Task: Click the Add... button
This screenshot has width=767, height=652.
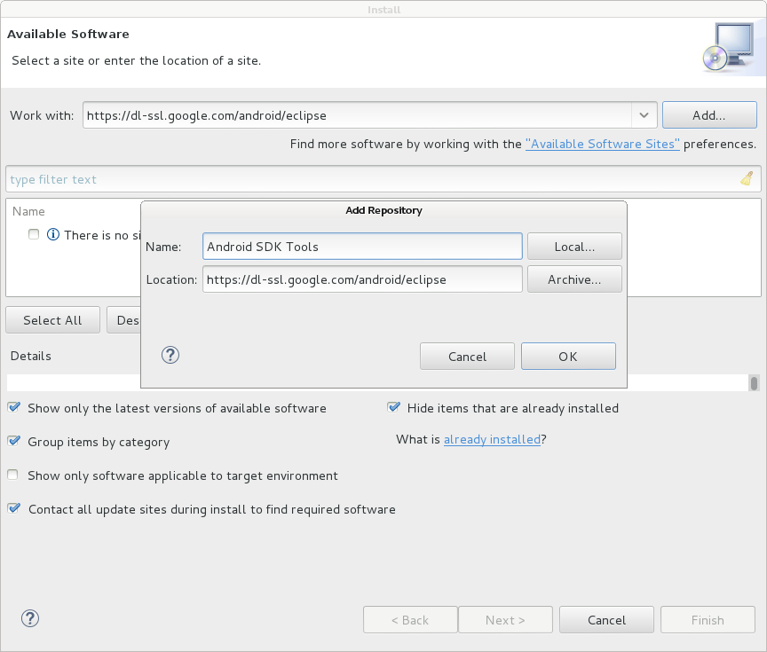Action: [709, 115]
